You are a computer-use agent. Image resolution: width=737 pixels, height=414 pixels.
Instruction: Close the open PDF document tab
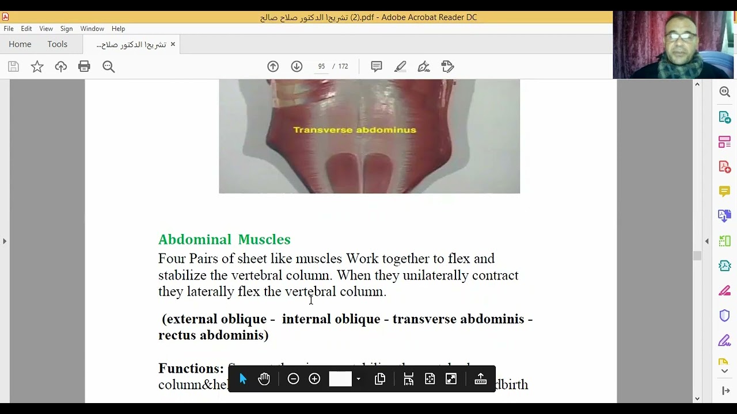[x=173, y=44]
